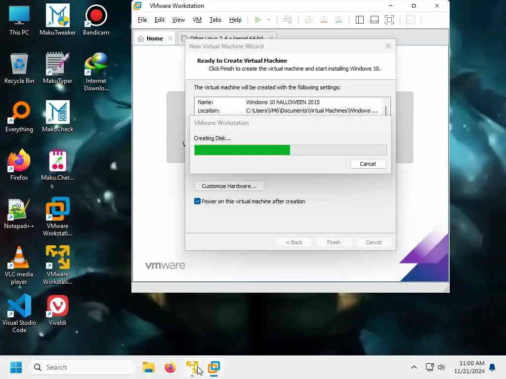This screenshot has height=379, width=506.
Task: Open VMware Workstation yellow arrows desktop icon
Action: [57, 265]
